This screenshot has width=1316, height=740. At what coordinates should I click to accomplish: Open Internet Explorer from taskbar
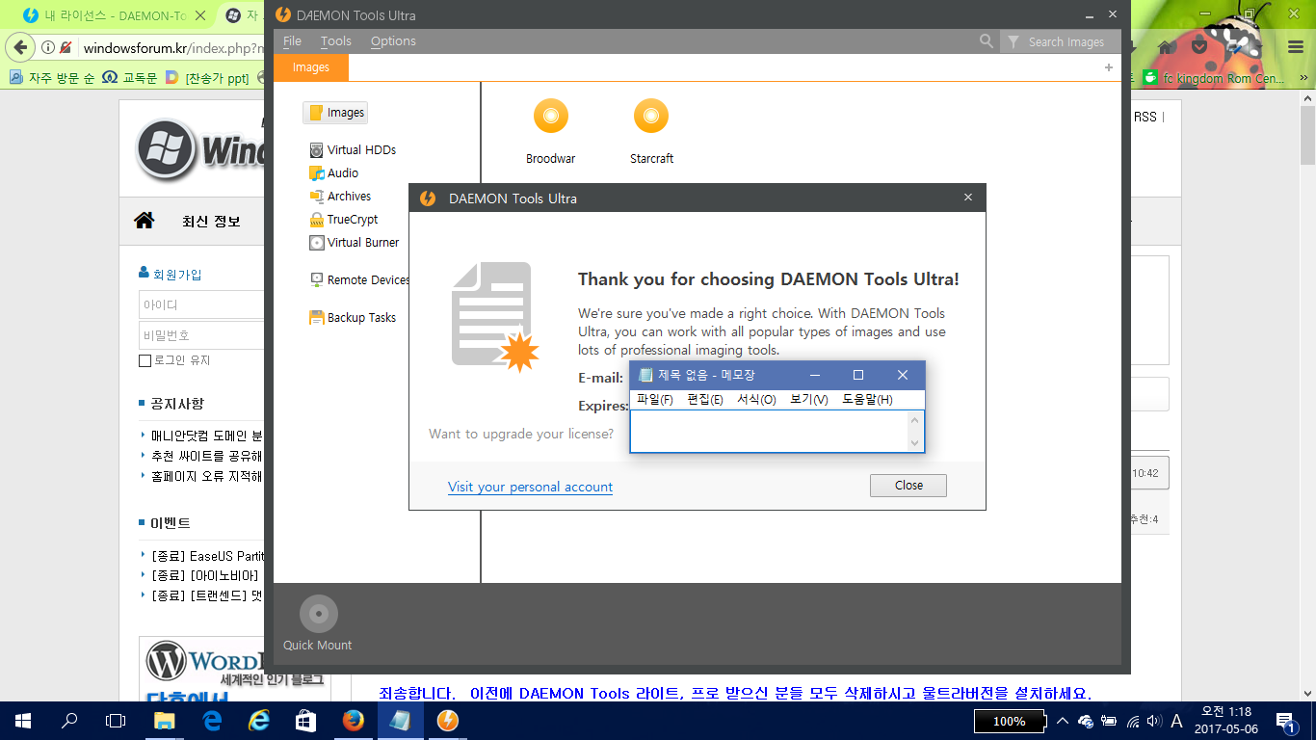259,721
